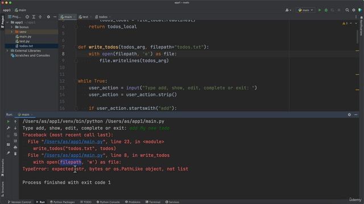Switch to the main editor tab
Viewport: 364px width, 204px height.
tap(68, 17)
